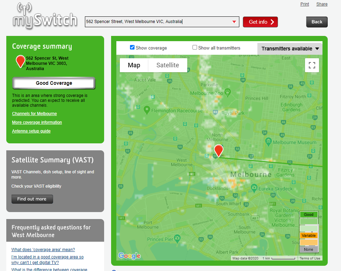Click the Get info button
Viewport: 341px width, 271px height.
(260, 22)
